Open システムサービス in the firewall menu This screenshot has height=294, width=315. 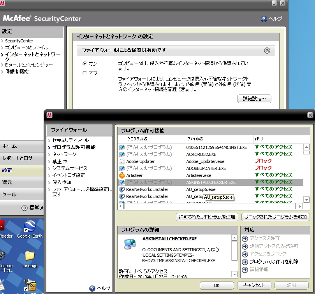[x=70, y=168]
